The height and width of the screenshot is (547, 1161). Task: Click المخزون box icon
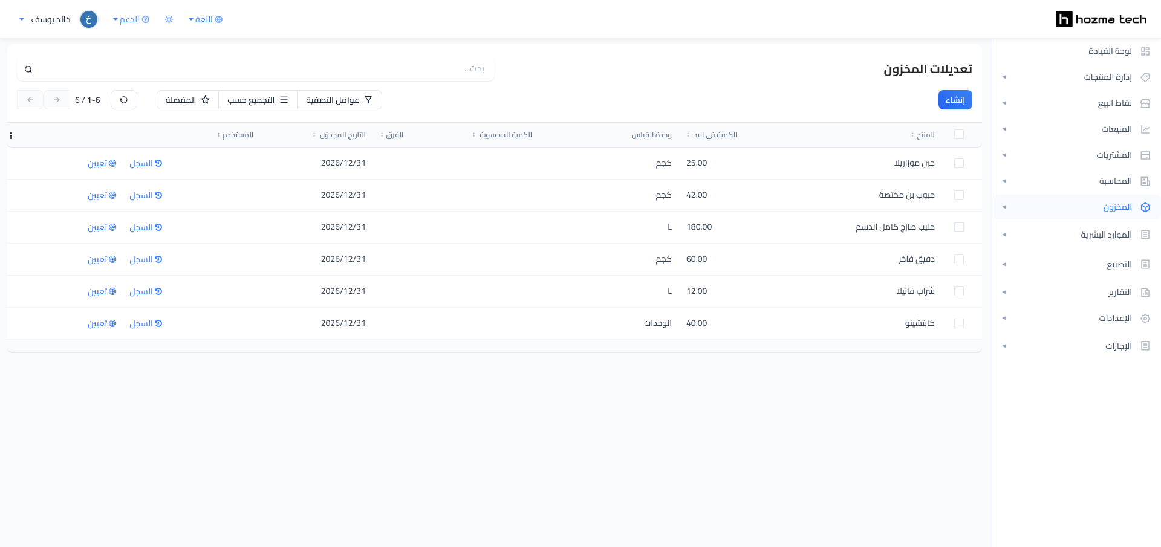point(1145,207)
